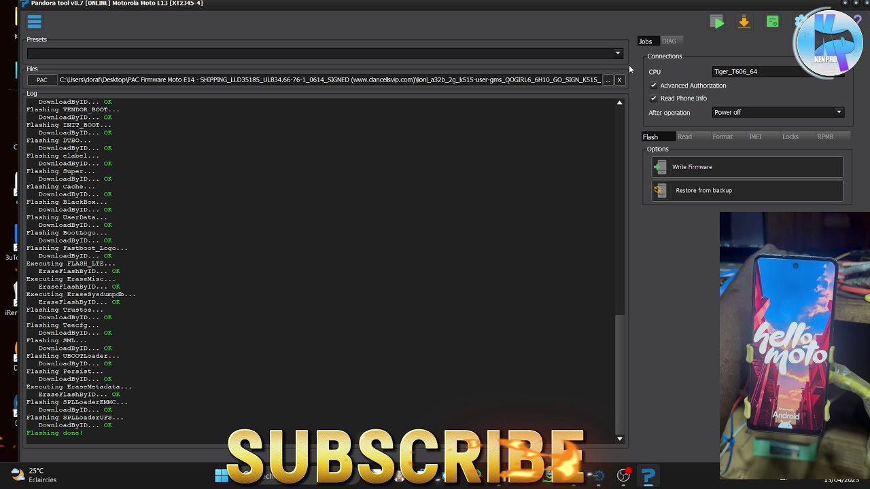The image size is (870, 489).
Task: Click the phone icon beside Write Firmware
Action: [x=660, y=167]
